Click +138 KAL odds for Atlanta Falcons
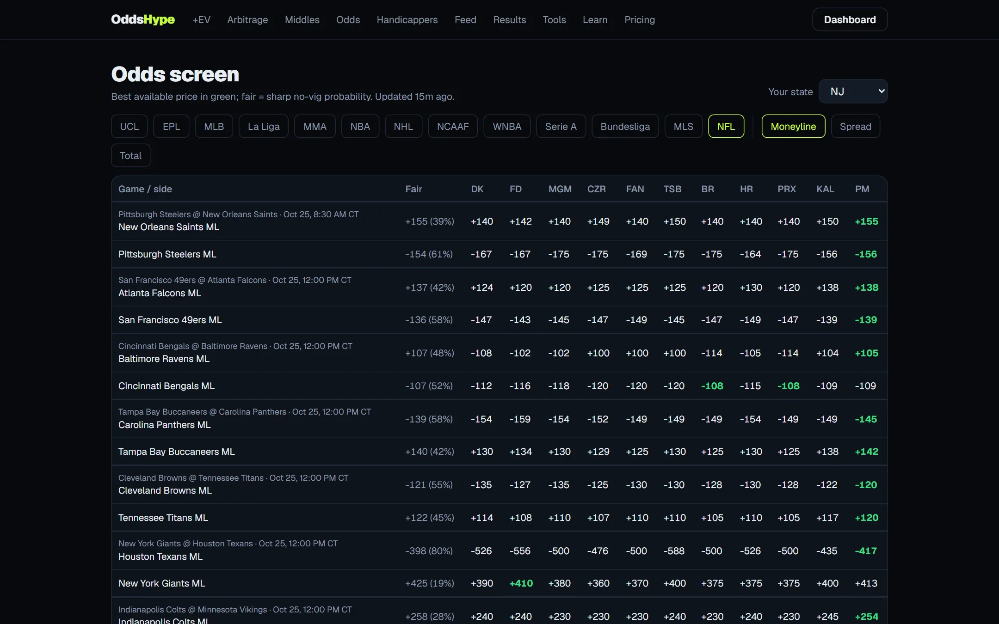The height and width of the screenshot is (624, 999). pyautogui.click(x=827, y=288)
